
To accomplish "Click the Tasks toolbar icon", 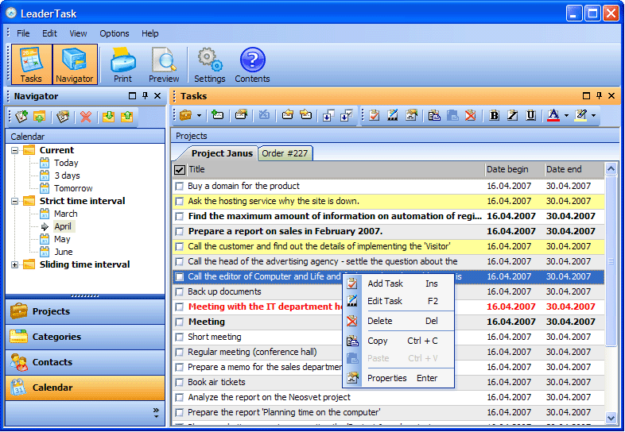I will [x=31, y=64].
